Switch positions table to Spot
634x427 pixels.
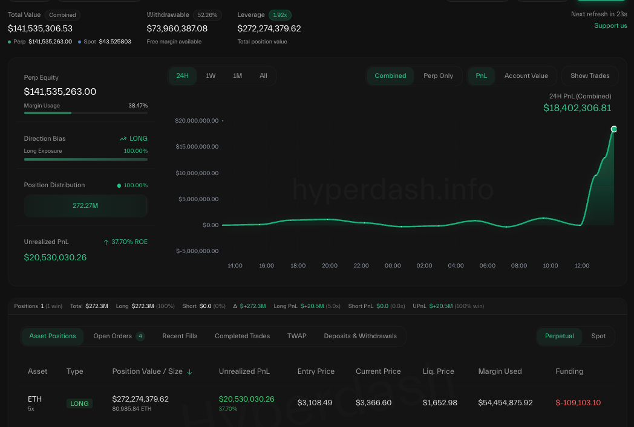pos(598,336)
